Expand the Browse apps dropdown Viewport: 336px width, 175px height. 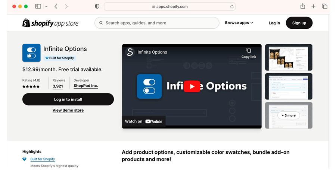coord(239,23)
